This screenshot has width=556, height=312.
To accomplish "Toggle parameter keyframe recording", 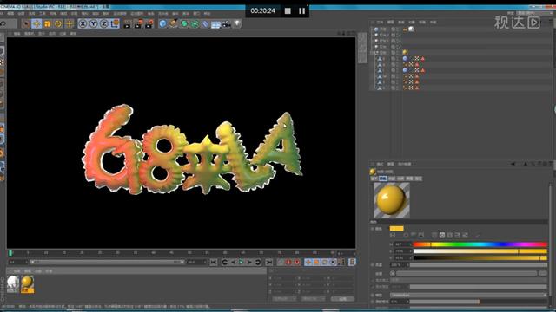I will click(332, 262).
